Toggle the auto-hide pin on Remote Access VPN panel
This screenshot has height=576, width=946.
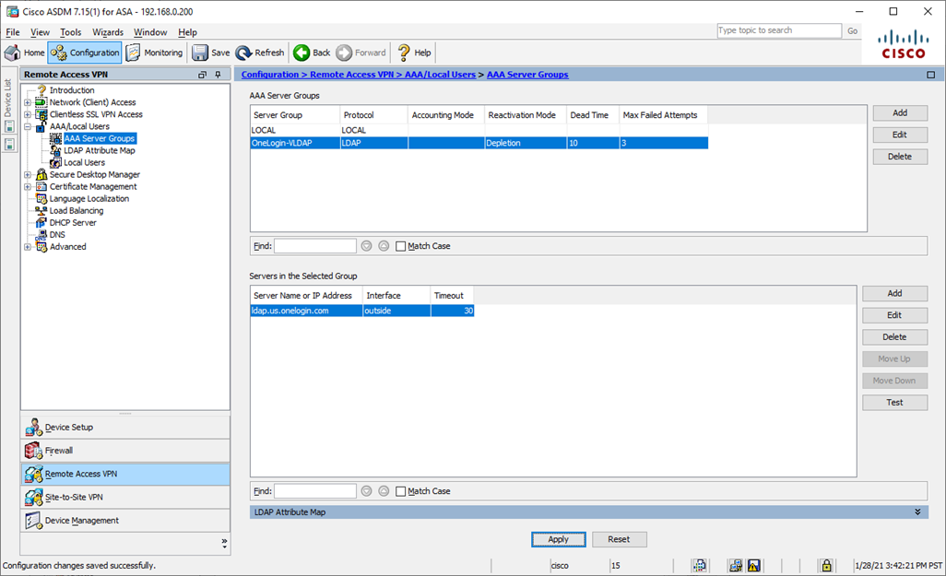pos(218,74)
